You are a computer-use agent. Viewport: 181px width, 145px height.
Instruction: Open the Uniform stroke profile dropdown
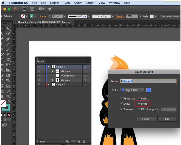point(89,16)
